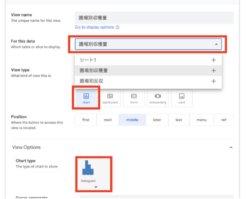Open the For this data dropdown
Viewport: 246px width, 199px height.
pos(148,44)
